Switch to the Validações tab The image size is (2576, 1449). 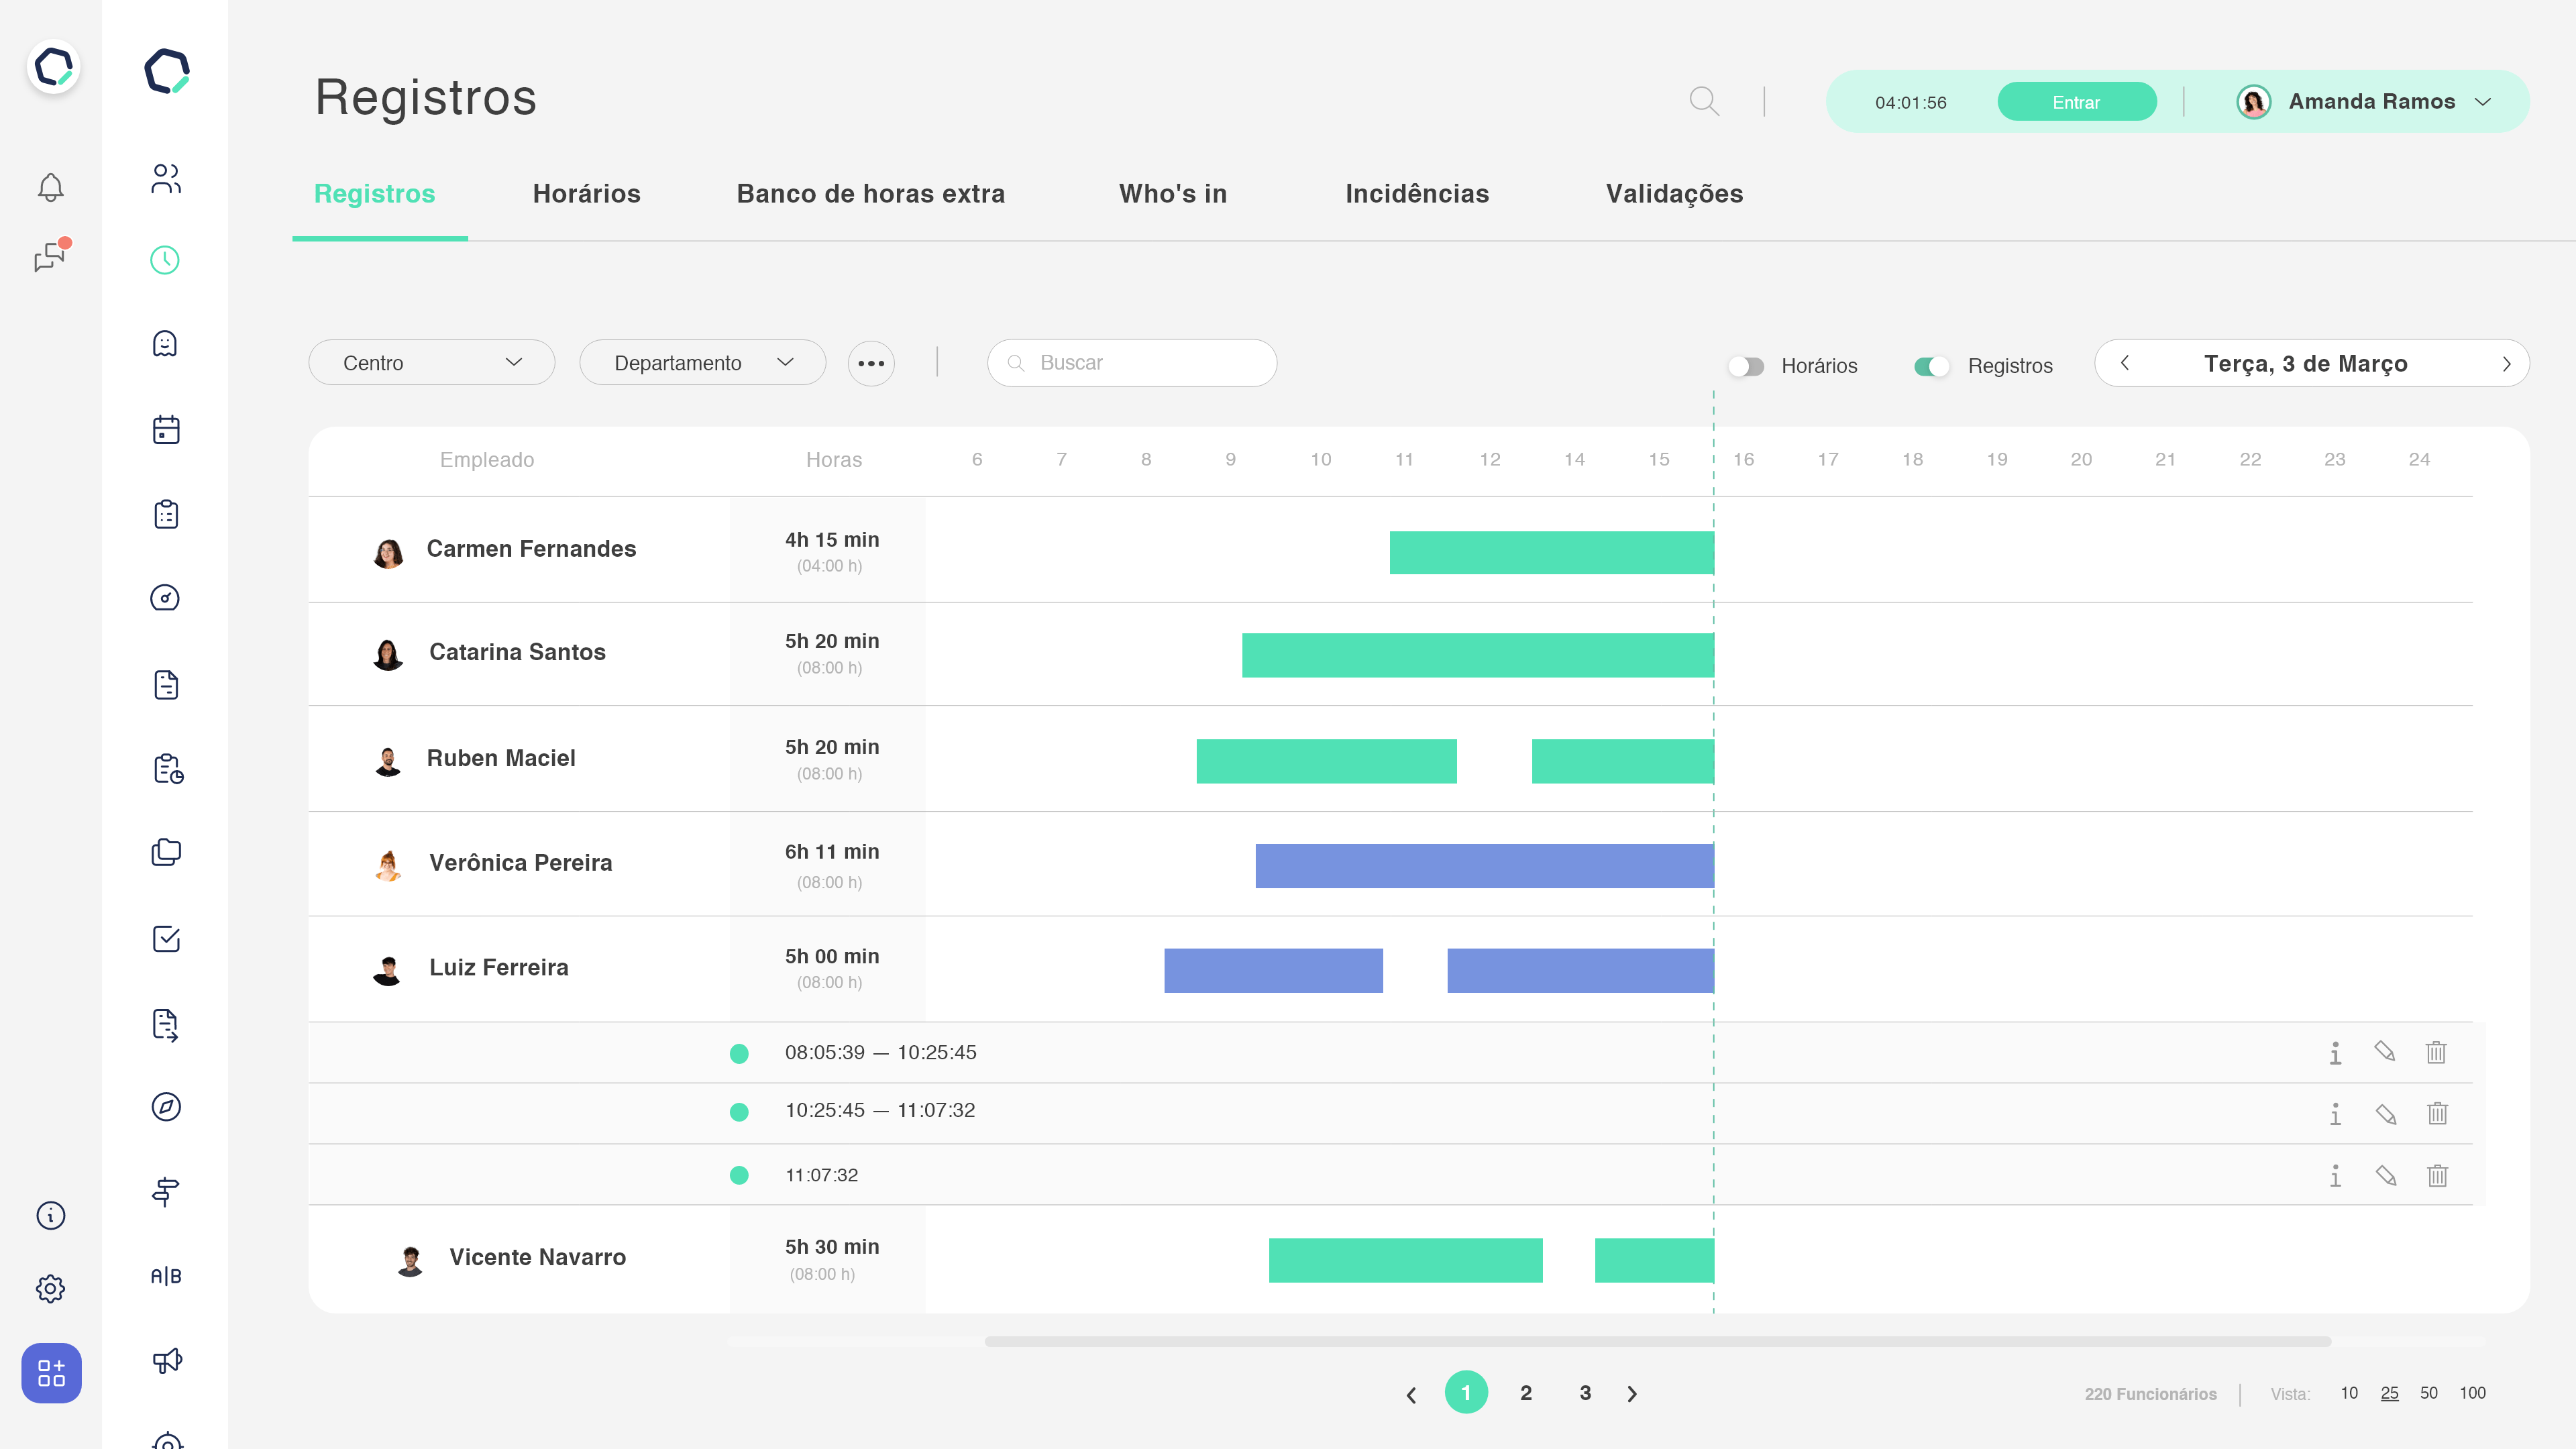[x=1675, y=194]
